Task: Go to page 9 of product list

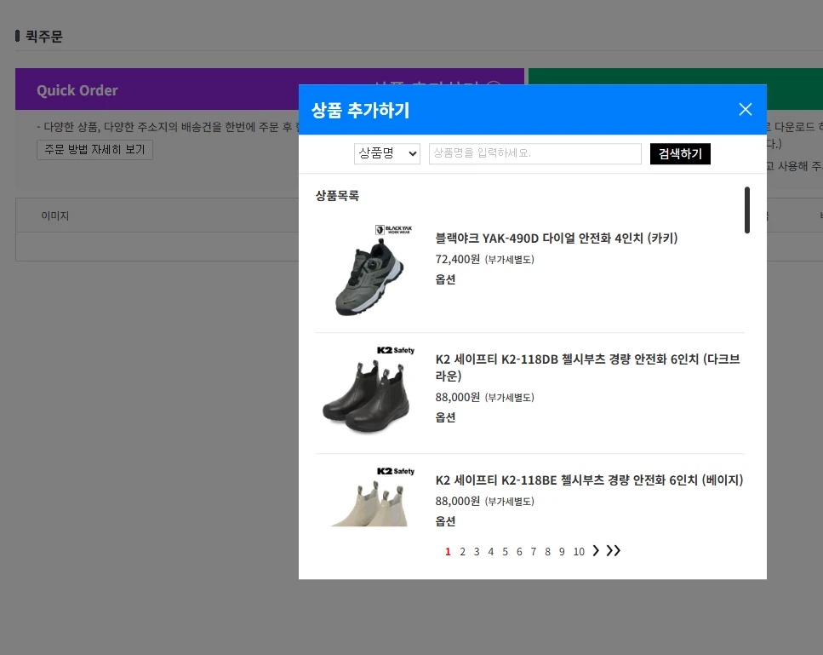Action: tap(562, 552)
